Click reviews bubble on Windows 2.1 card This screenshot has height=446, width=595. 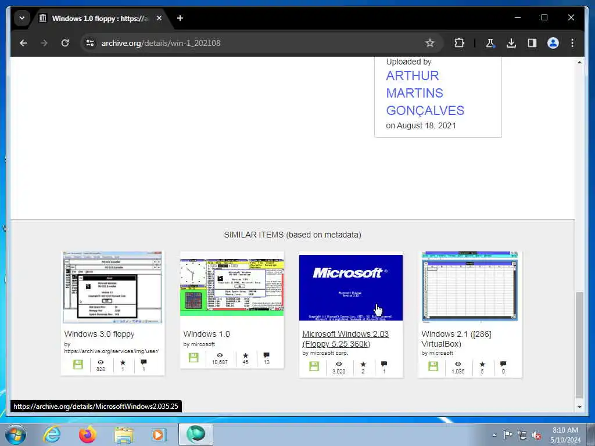click(x=503, y=364)
